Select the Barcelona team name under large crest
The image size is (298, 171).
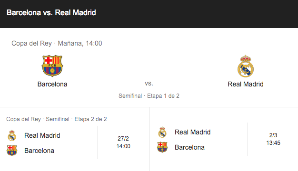[x=52, y=84]
